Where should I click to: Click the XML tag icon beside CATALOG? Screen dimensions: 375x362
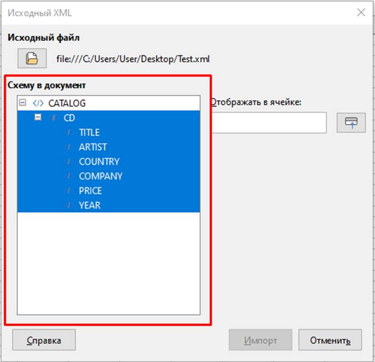38,104
